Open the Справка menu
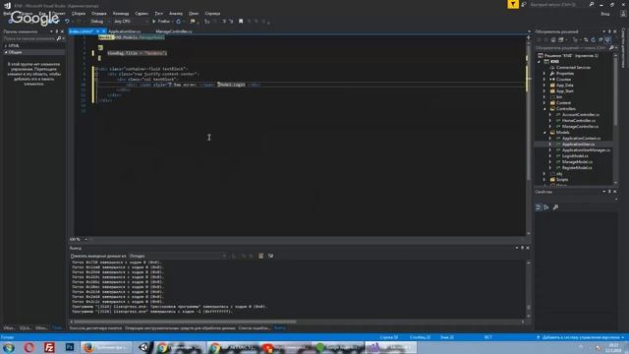 coord(212,13)
